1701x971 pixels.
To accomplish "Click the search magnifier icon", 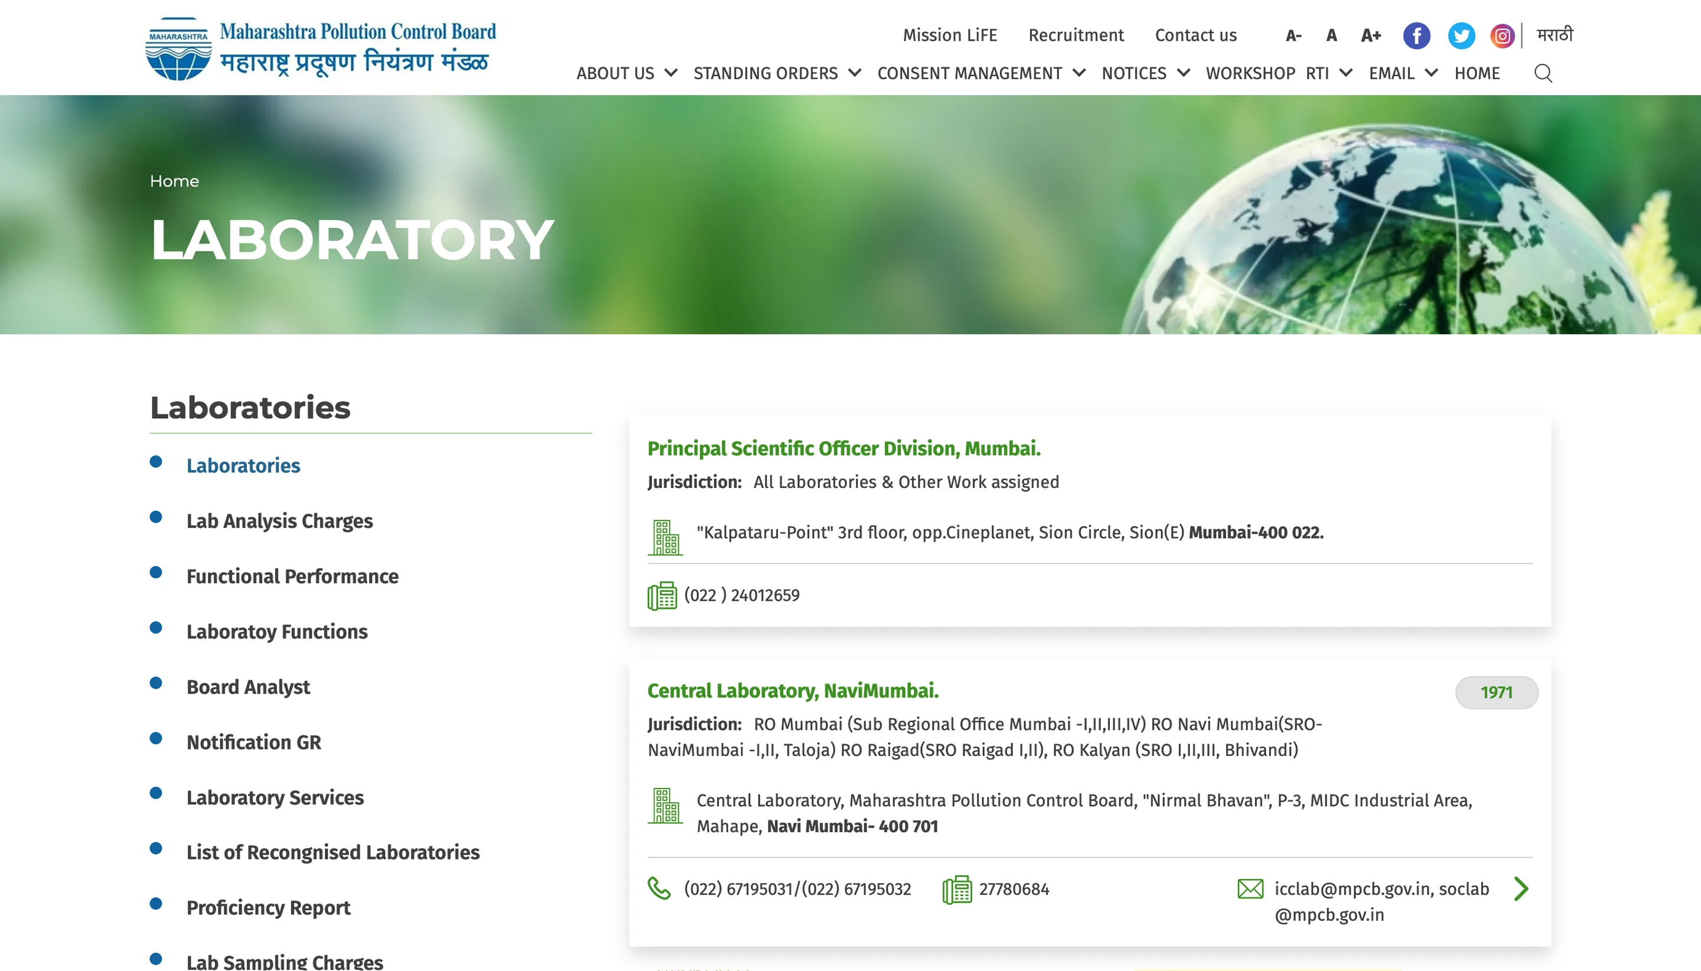I will (1542, 73).
